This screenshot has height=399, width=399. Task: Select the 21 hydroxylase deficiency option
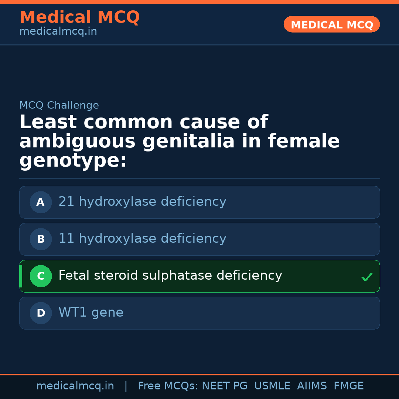click(142, 202)
